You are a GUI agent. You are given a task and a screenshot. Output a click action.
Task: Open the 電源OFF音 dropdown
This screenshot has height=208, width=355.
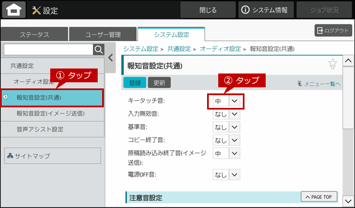click(227, 175)
